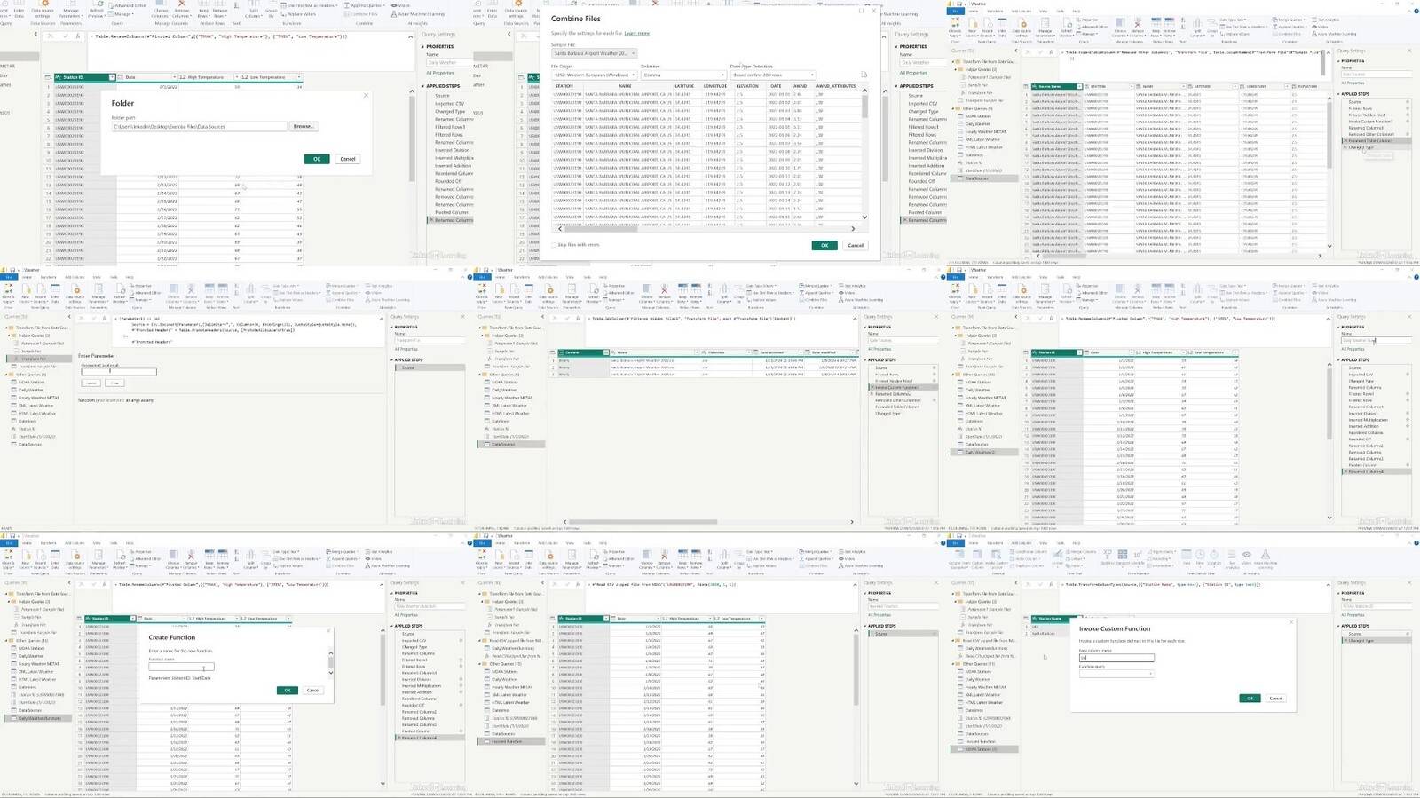Click the Function name field in Create Function
This screenshot has height=798, width=1420.
point(181,668)
